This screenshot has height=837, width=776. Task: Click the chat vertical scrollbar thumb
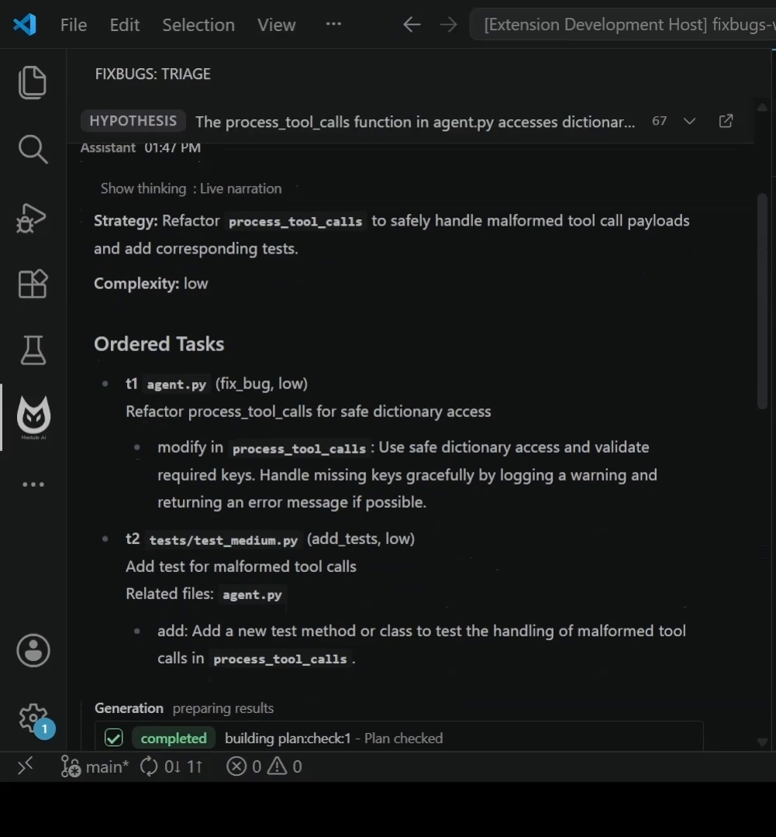coord(762,301)
